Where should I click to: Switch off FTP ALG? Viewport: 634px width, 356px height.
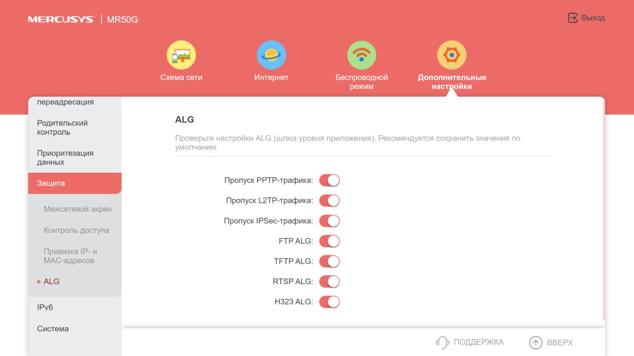point(329,241)
